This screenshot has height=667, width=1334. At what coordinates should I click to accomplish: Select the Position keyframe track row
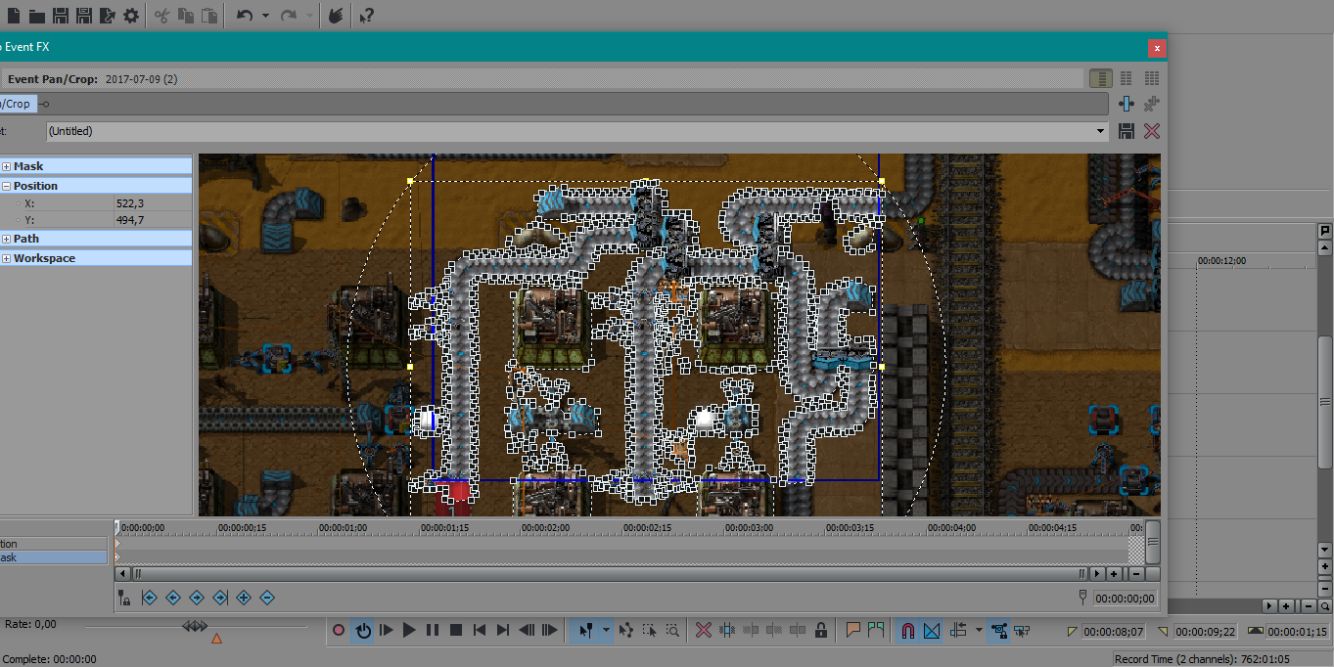pyautogui.click(x=53, y=544)
